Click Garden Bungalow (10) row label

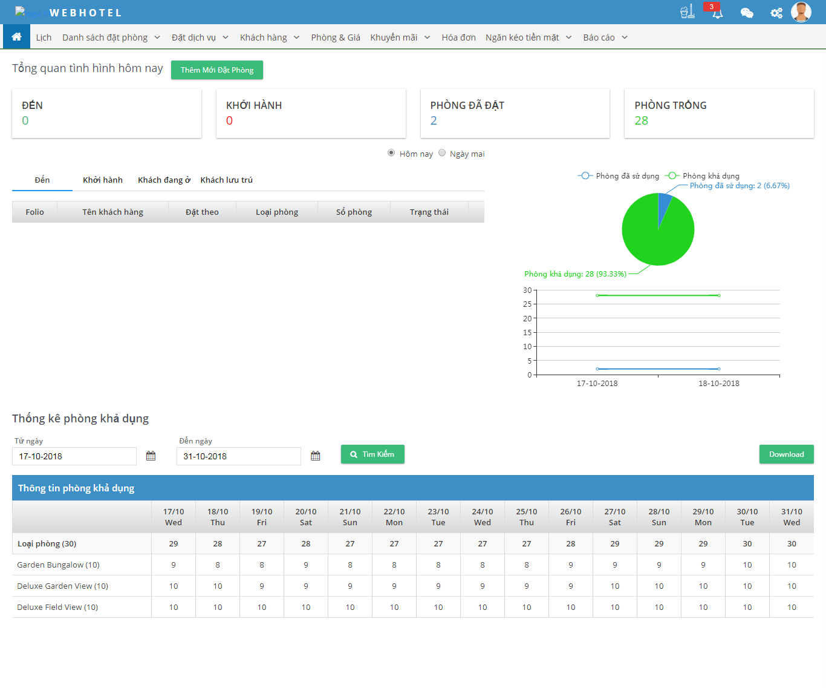click(x=58, y=565)
